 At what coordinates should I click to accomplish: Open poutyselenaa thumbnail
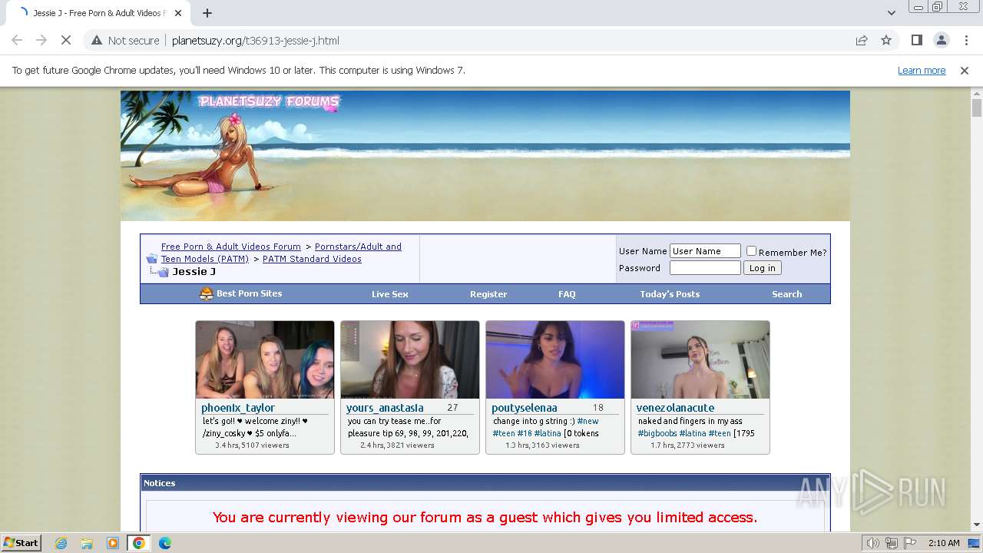pyautogui.click(x=555, y=360)
